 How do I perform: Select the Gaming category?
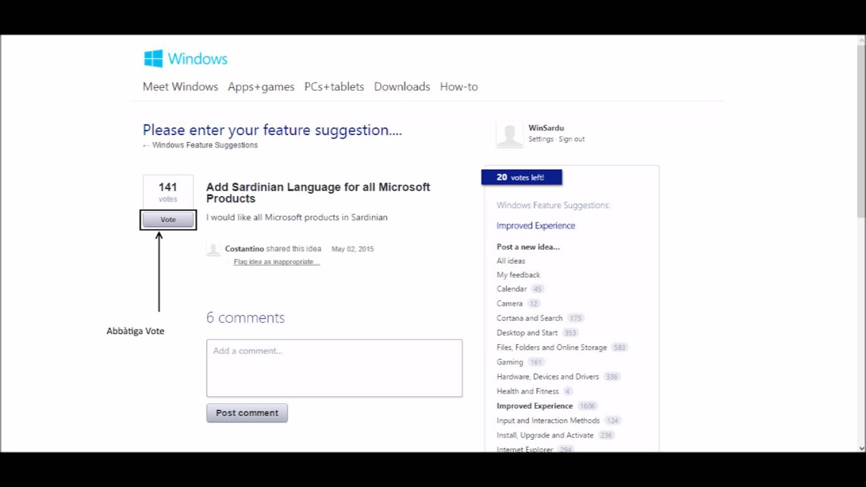[x=509, y=362]
